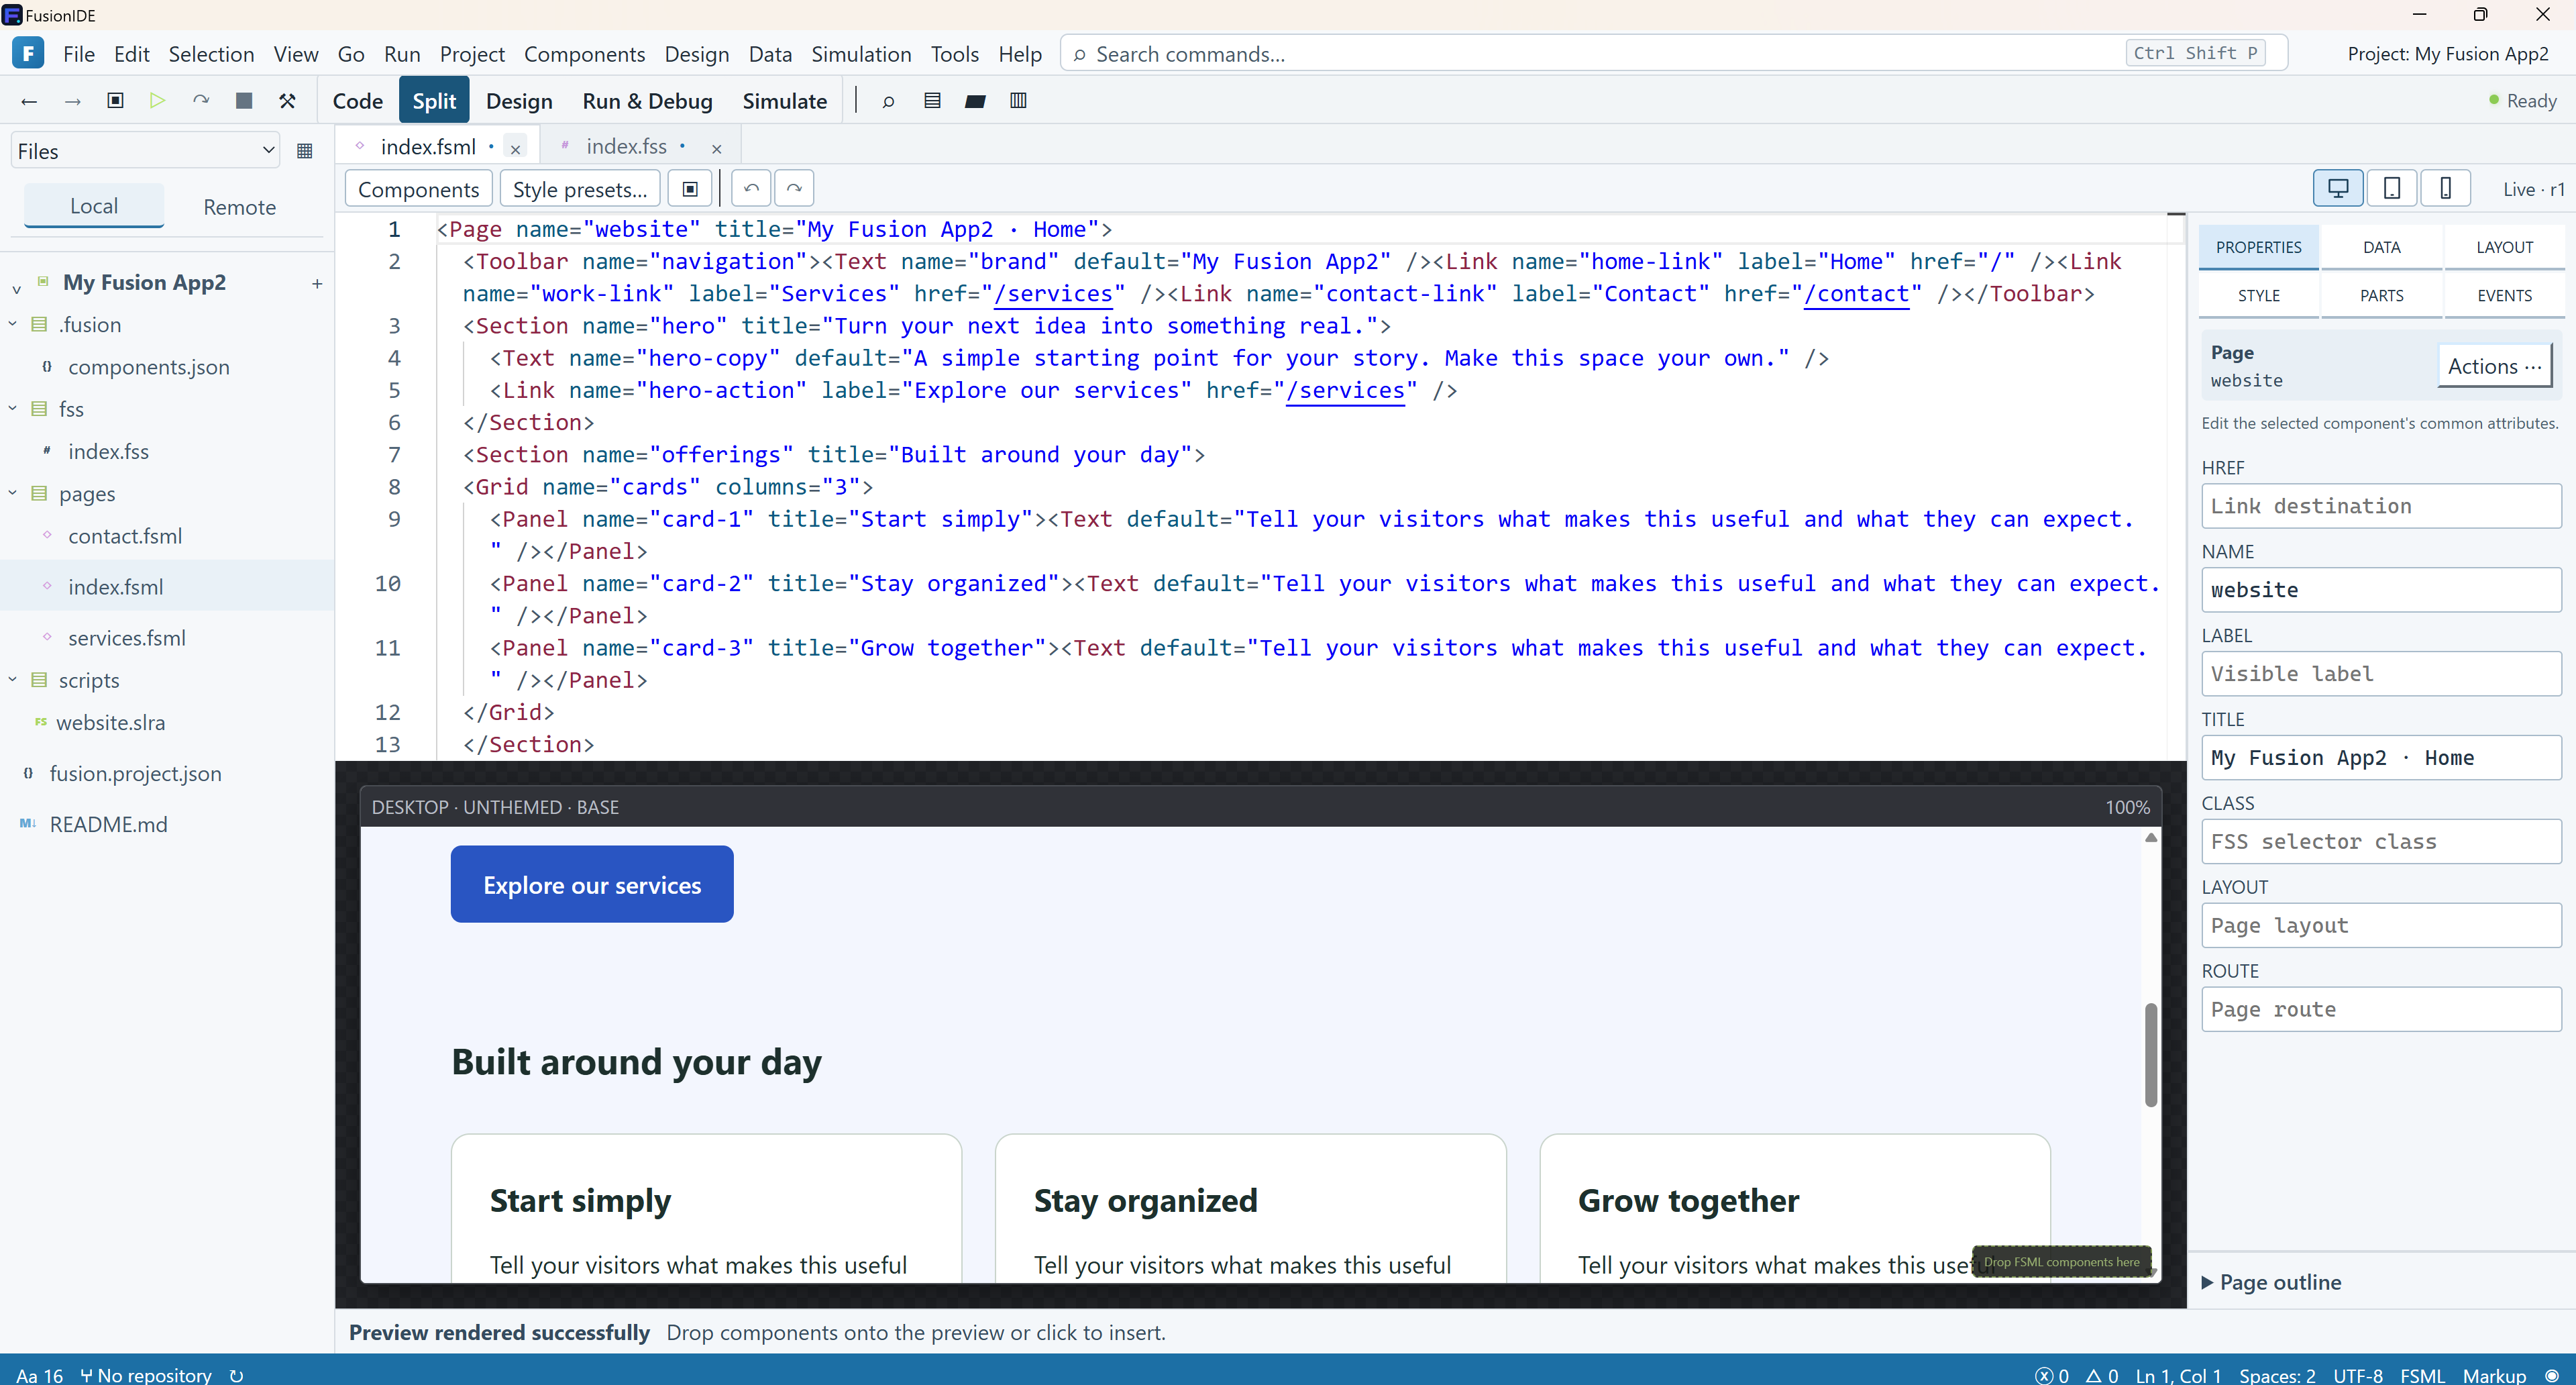
Task: Open website.slra in the file tree
Action: [x=110, y=722]
